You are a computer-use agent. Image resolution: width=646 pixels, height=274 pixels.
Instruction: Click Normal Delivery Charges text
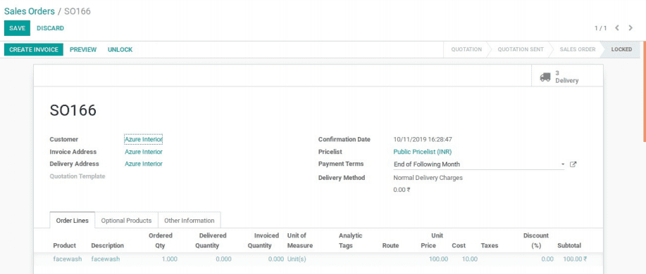pyautogui.click(x=428, y=178)
